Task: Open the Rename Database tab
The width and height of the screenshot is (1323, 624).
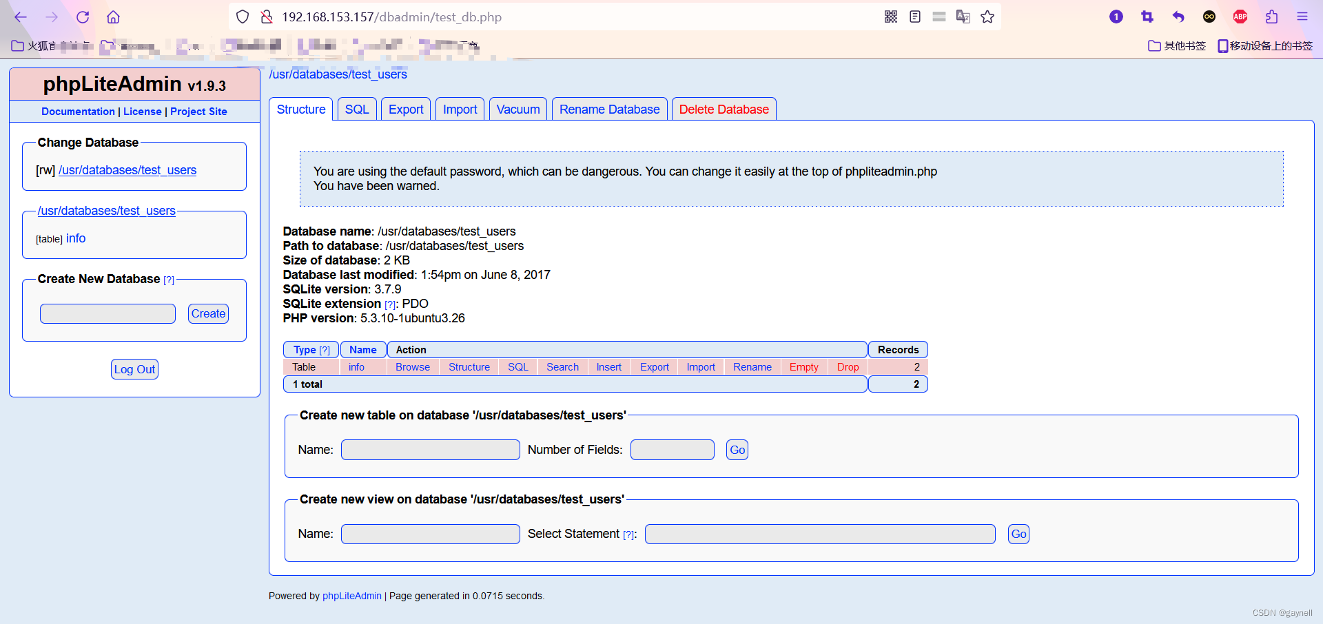Action: click(609, 110)
